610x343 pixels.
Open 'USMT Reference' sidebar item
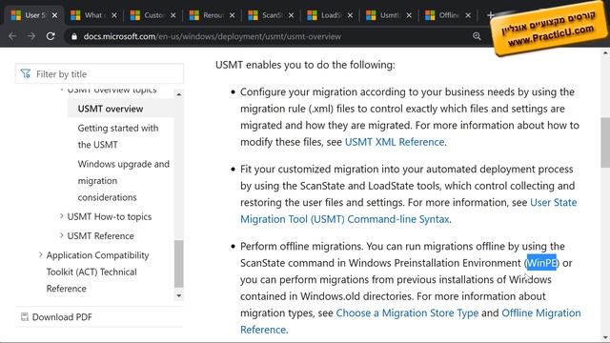point(100,236)
